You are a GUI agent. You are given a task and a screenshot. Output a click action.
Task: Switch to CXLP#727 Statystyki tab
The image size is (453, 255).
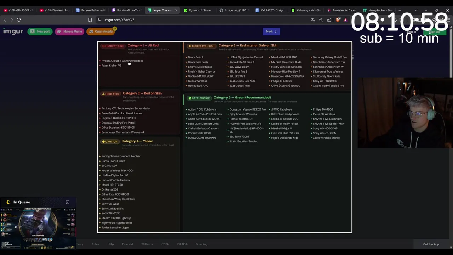(271, 10)
